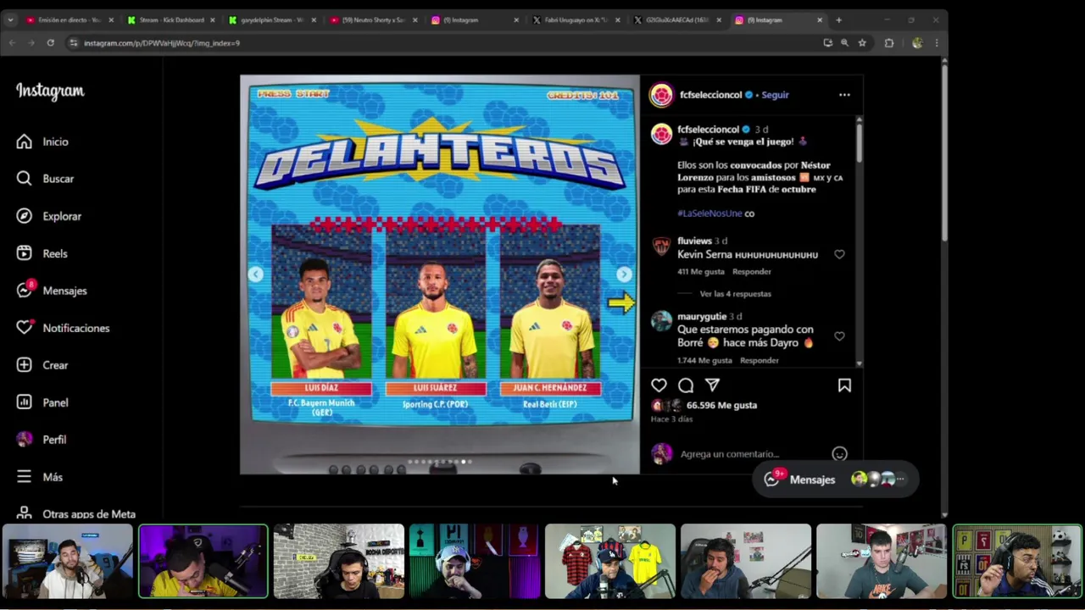Open browser extensions puzzle icon
Image resolution: width=1085 pixels, height=610 pixels.
click(889, 42)
